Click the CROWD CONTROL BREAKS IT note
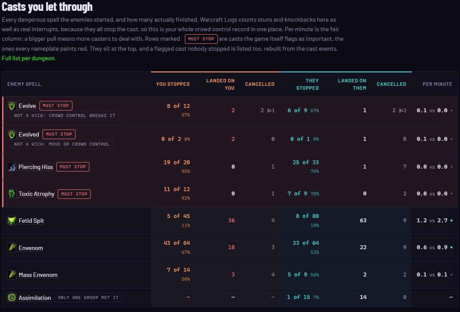460x312 pixels. (65, 116)
